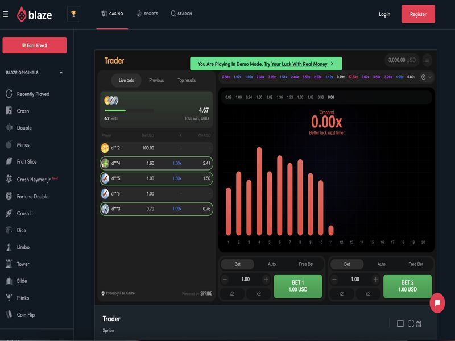Open the Mines game
This screenshot has width=455, height=341.
pos(18,144)
